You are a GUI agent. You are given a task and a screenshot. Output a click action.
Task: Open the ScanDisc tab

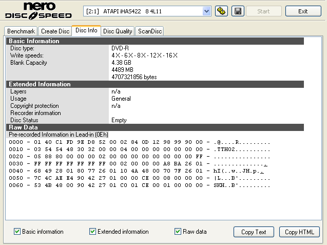click(x=150, y=31)
